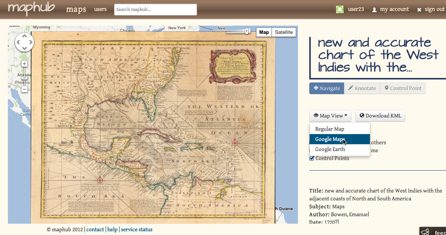446x235 pixels.
Task: Pan the map left with arrow control
Action: click(x=18, y=42)
